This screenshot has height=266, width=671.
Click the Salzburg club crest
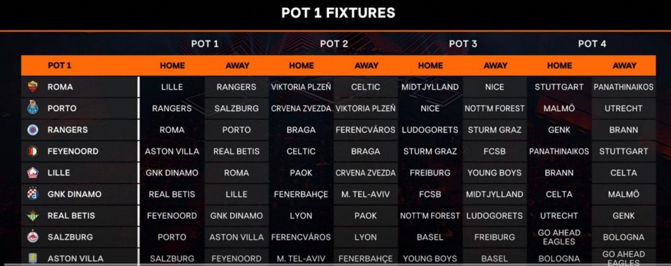coord(33,237)
